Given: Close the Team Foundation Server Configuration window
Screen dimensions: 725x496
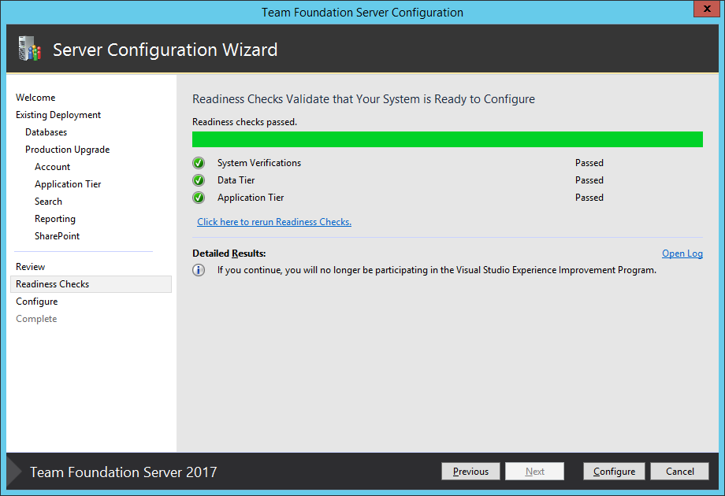Looking at the screenshot, I should coord(707,9).
